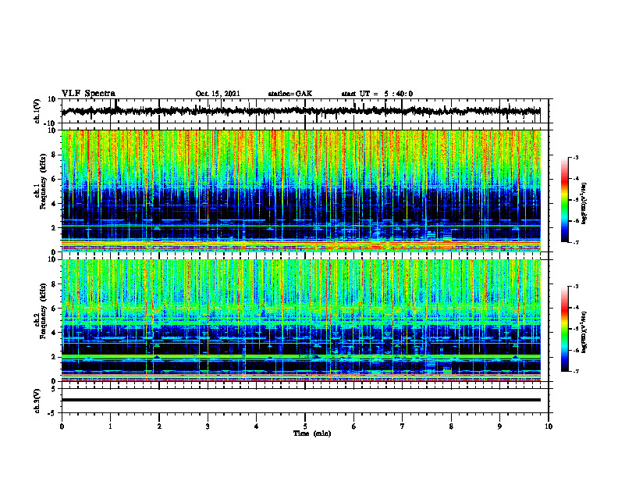This screenshot has width=618, height=478.
Task: Click the "10" tick on the time axis
Action: tap(549, 426)
